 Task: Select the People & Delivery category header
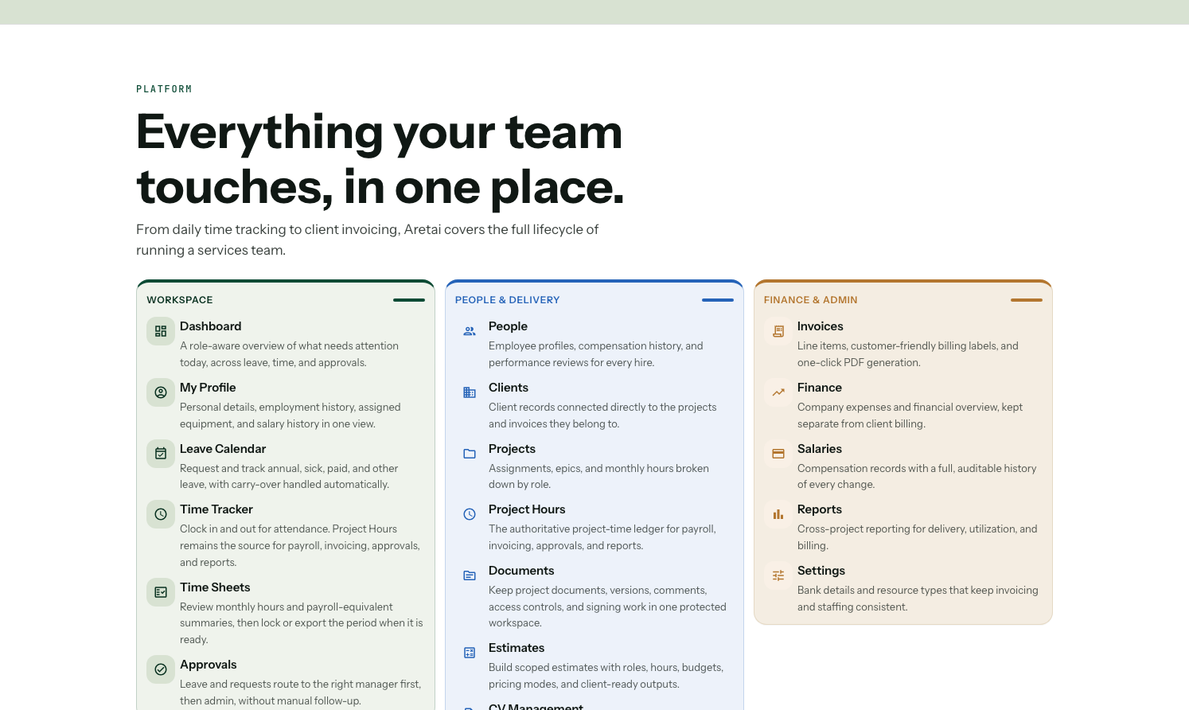point(508,300)
